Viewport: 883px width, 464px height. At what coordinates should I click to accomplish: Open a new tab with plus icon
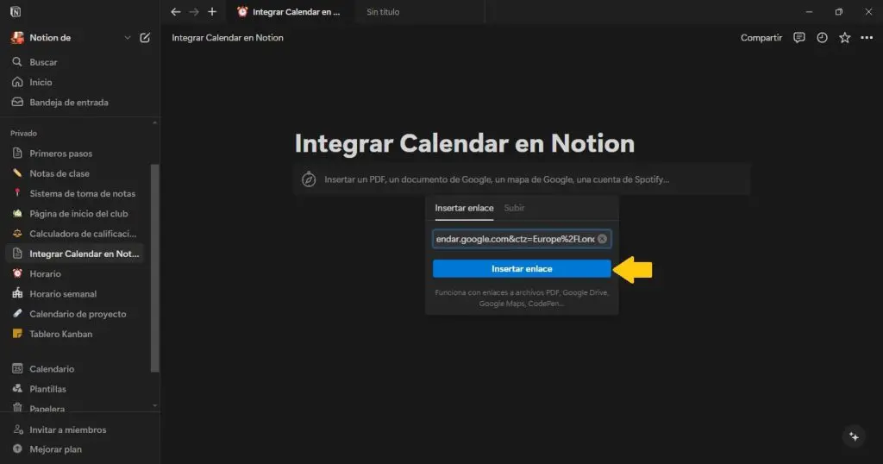click(x=212, y=12)
